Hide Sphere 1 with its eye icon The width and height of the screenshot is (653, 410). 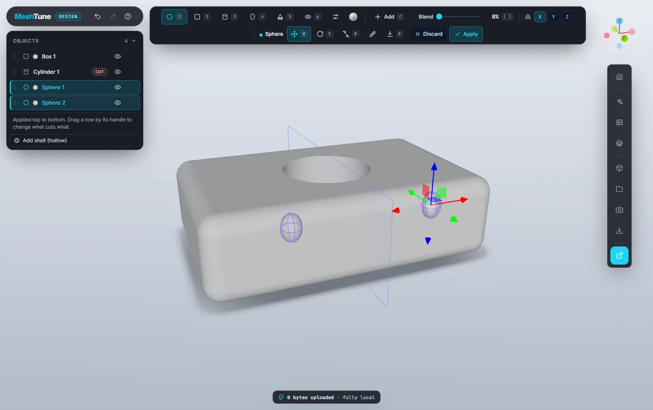click(x=117, y=87)
